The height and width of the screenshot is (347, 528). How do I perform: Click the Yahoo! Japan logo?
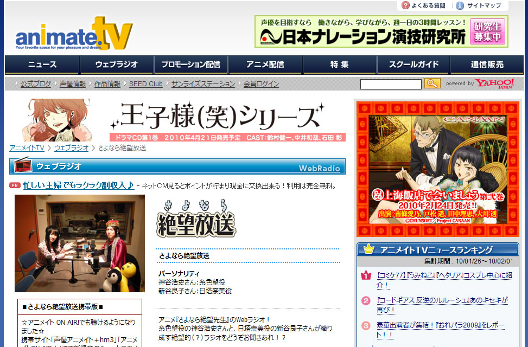click(x=494, y=83)
